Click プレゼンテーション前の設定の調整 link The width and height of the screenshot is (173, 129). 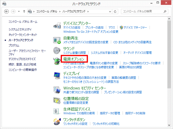click(123, 92)
